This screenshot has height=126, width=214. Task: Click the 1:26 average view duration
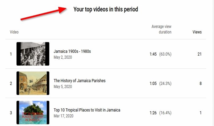[x=153, y=113]
